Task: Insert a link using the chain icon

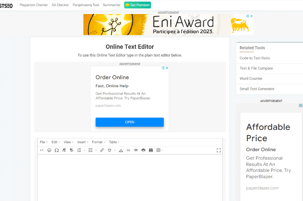Action: point(102,150)
